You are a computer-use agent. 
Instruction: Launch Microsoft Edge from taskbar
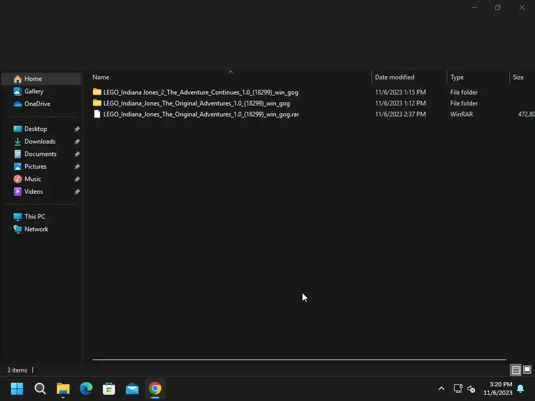coord(86,388)
